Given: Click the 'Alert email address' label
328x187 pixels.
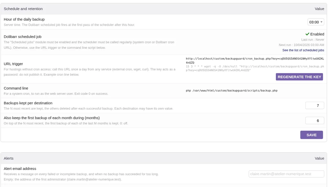Looking at the screenshot, I should (20, 169).
